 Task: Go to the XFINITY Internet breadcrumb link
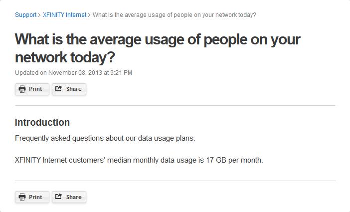(x=64, y=15)
